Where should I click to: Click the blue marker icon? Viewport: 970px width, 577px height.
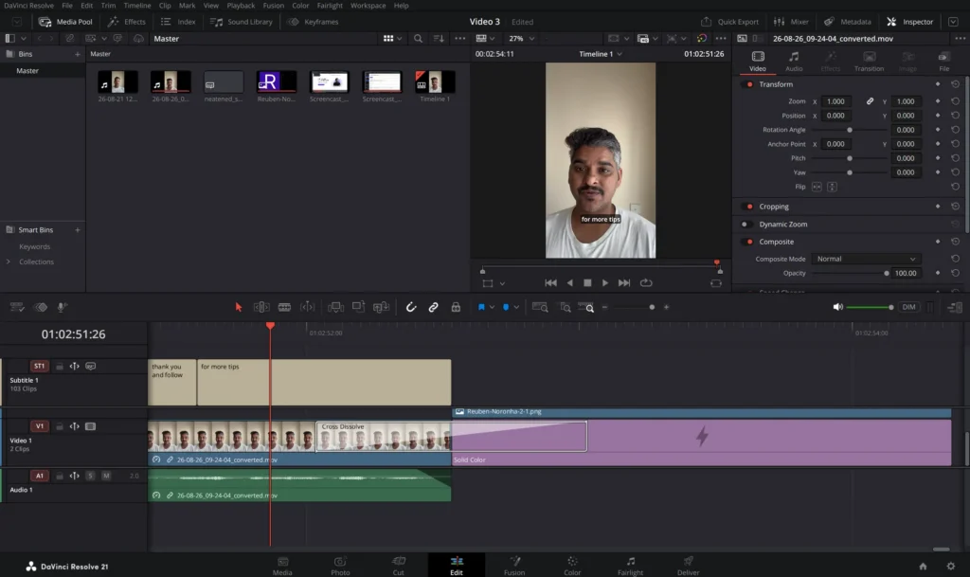(x=506, y=307)
